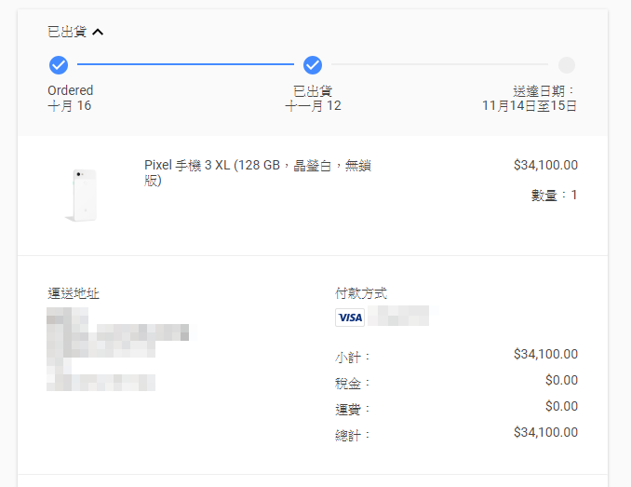Click the 運費 shipping fee amount $0.00
631x487 pixels.
pyautogui.click(x=562, y=406)
